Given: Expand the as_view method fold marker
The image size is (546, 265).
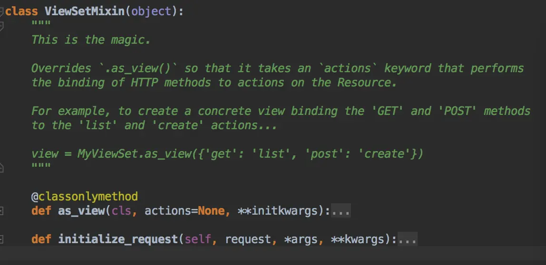Looking at the screenshot, I should 1,211.
